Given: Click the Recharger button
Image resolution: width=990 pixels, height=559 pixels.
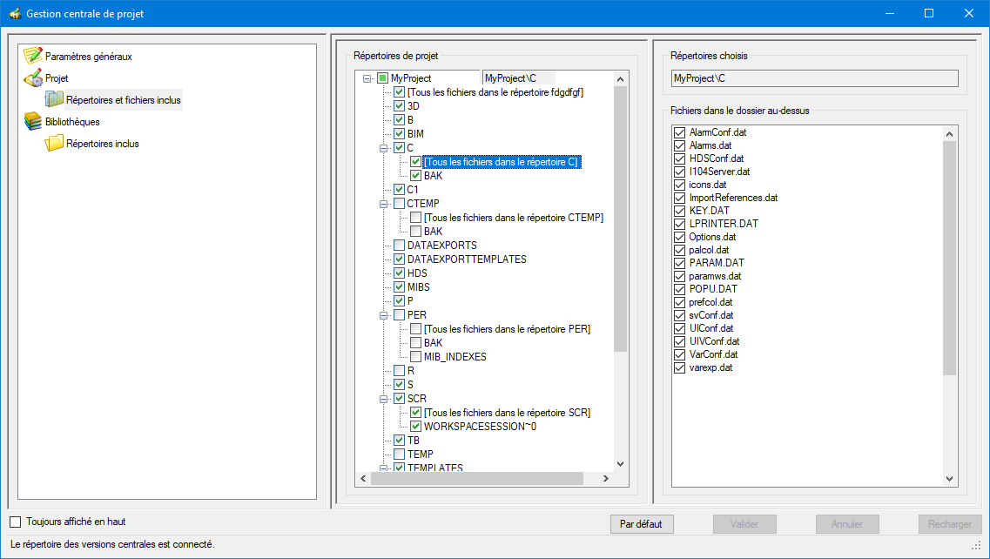Looking at the screenshot, I should click(x=949, y=524).
